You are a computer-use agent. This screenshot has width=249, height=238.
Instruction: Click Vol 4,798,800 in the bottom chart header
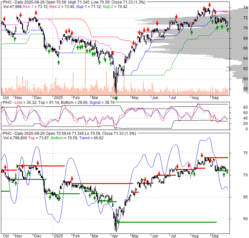coord(15,138)
